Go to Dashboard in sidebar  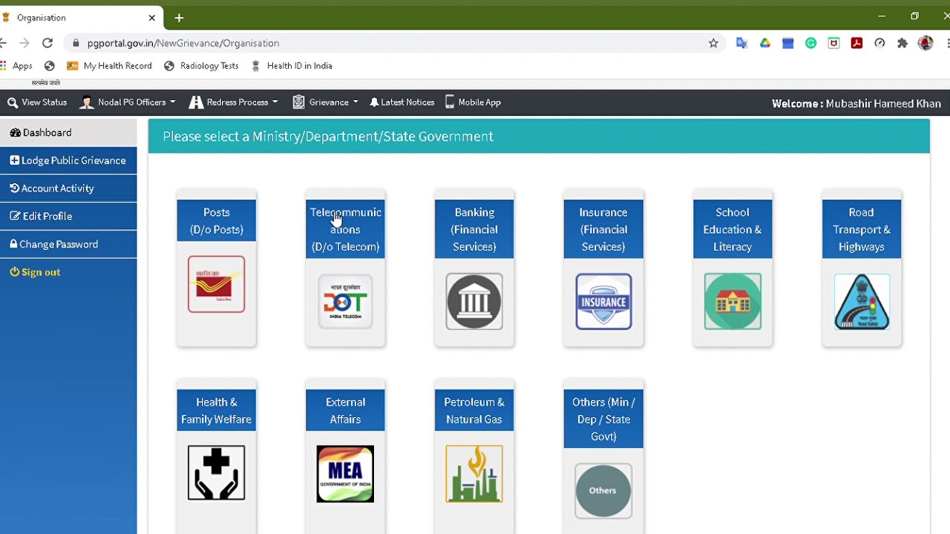click(x=68, y=133)
